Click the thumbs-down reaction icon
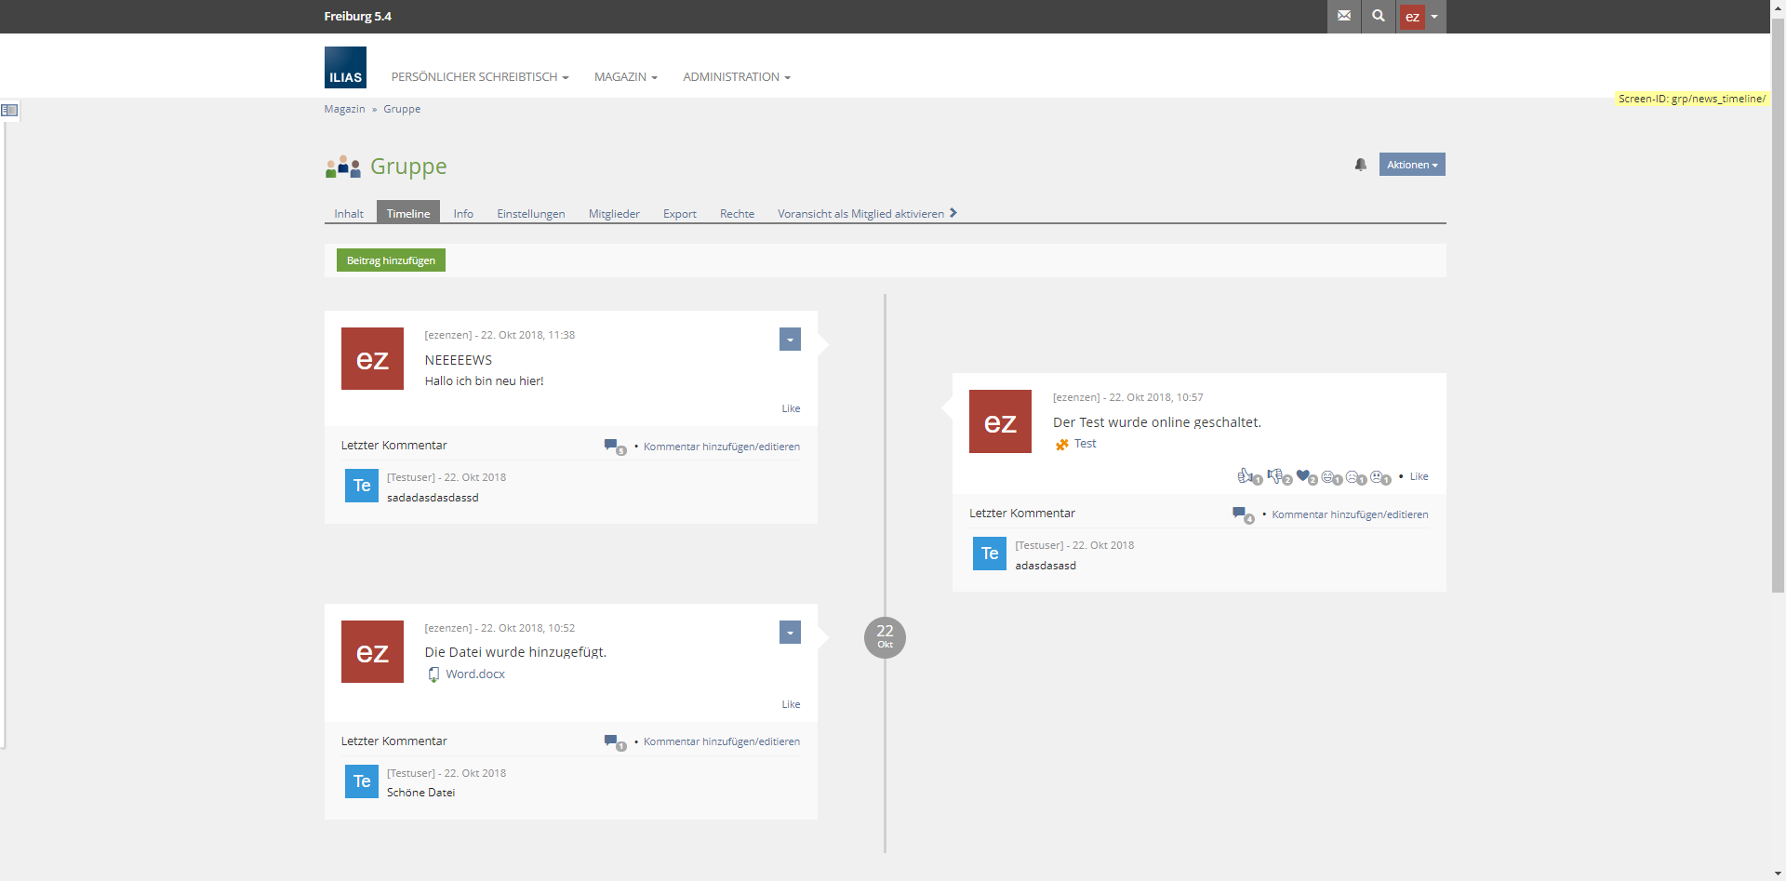1786x881 pixels. coord(1274,476)
